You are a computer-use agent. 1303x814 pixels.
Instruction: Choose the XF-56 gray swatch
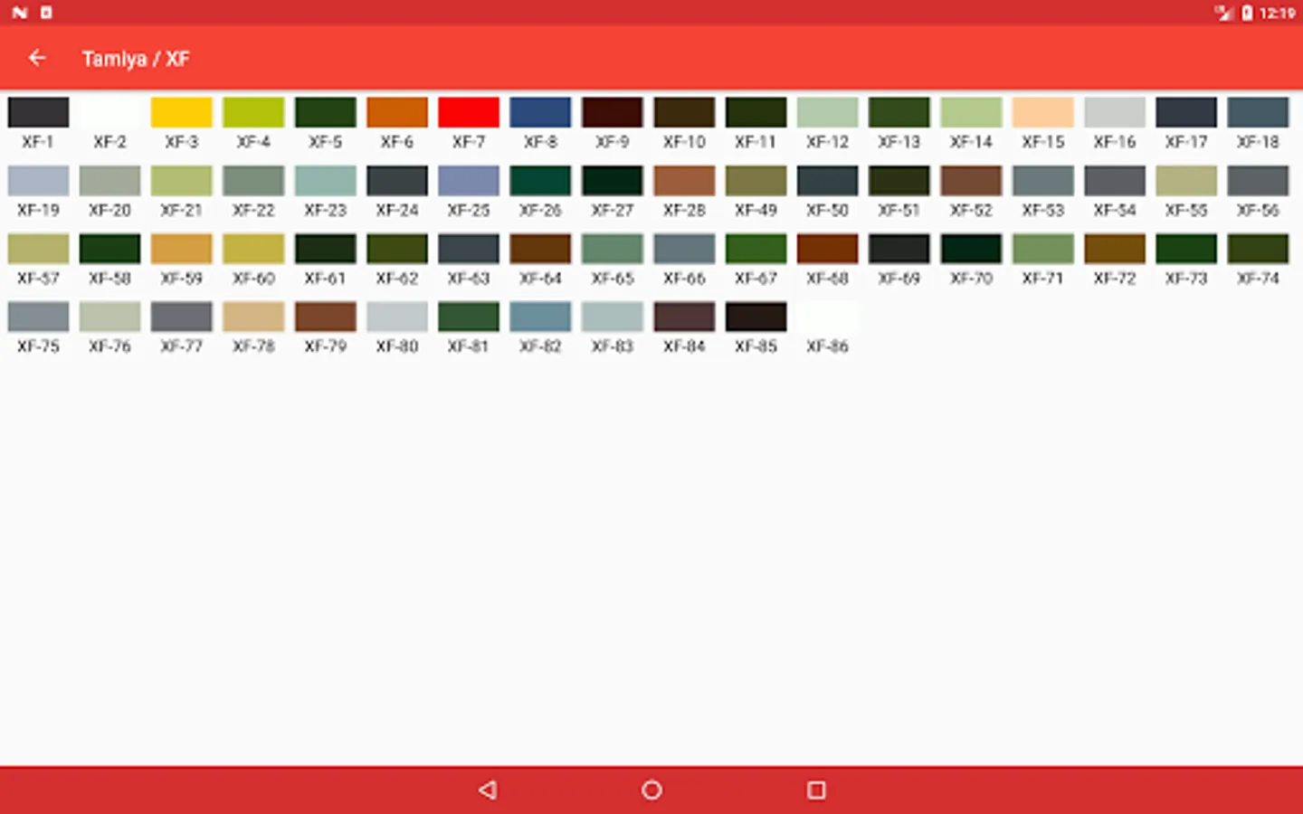(x=1258, y=181)
